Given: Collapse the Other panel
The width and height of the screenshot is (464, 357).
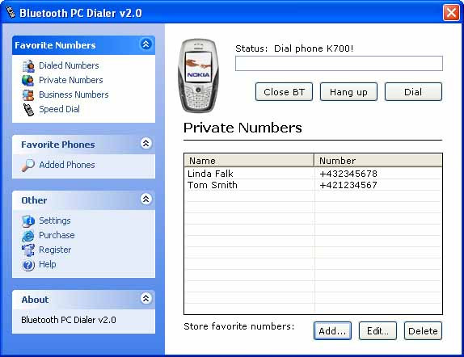Looking at the screenshot, I should pos(146,199).
